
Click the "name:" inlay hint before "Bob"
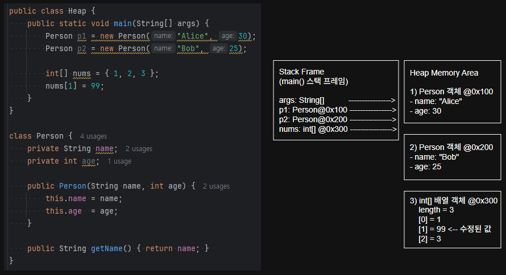point(163,48)
